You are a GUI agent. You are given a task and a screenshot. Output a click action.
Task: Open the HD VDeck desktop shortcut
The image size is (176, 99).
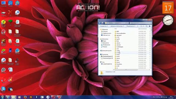[x=3, y=70]
